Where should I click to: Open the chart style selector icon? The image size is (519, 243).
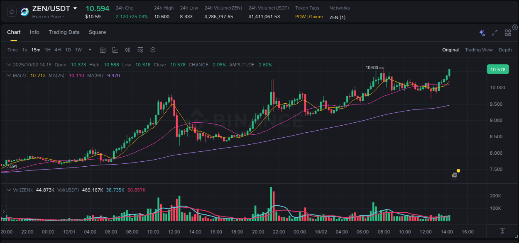tap(115, 49)
